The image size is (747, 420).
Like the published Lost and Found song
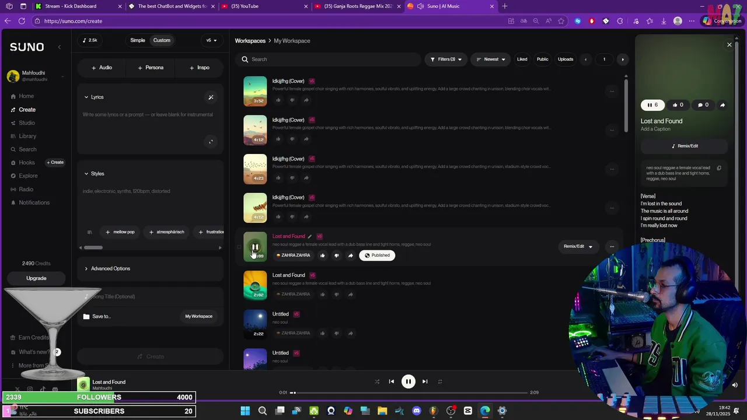(x=322, y=256)
